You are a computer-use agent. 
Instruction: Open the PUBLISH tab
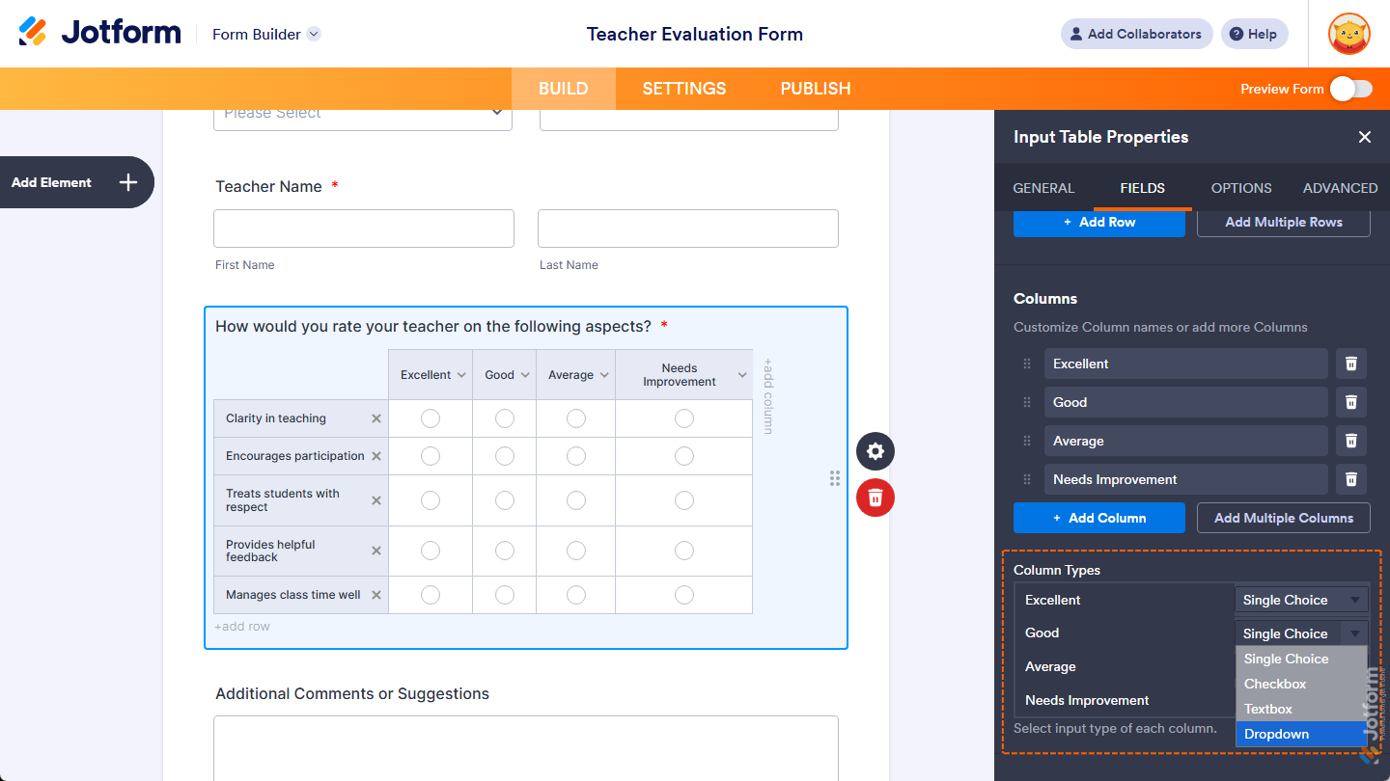pos(816,89)
